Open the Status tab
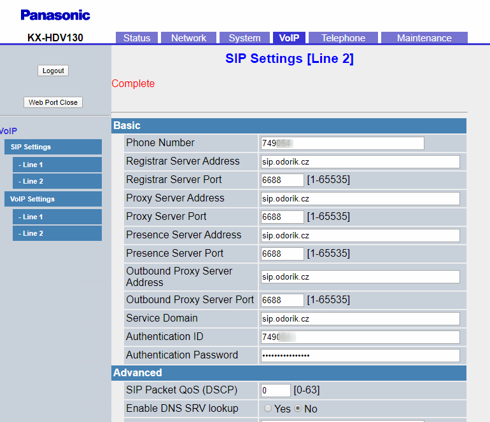Viewport: 490px width, 422px height. 137,38
